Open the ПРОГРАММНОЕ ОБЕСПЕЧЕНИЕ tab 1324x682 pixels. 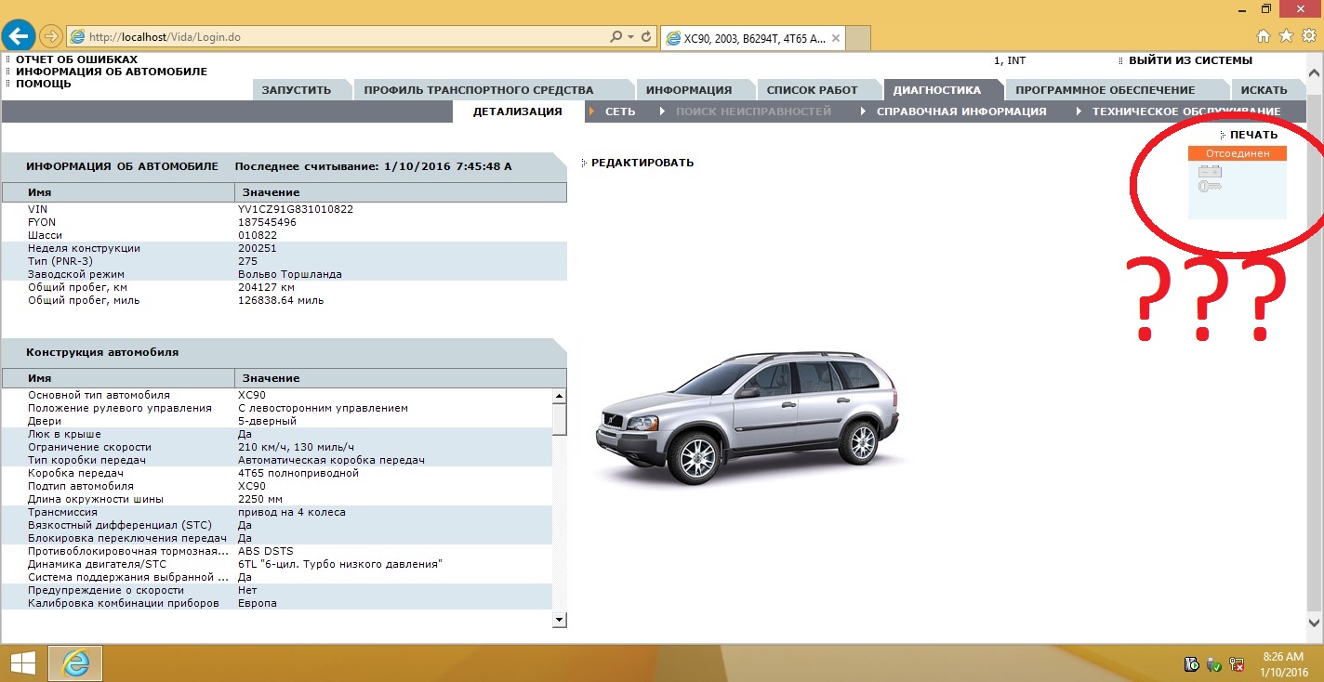[x=1105, y=90]
